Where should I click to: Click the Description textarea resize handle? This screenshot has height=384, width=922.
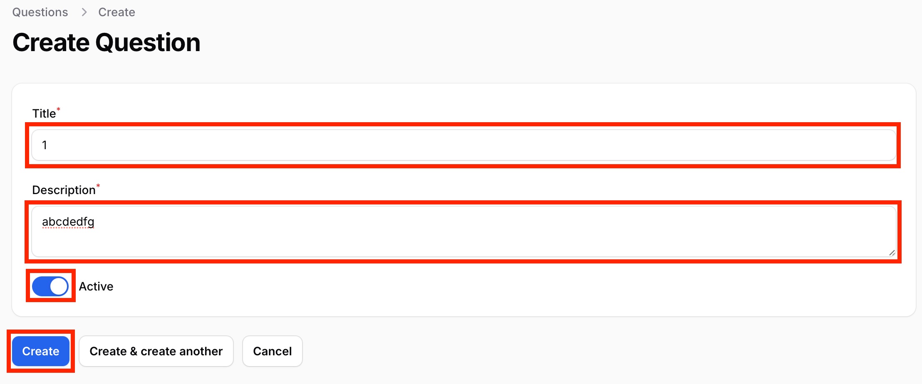point(892,253)
